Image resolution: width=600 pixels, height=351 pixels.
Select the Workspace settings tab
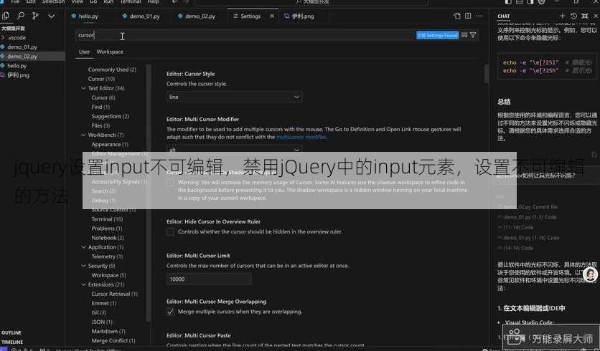[110, 52]
